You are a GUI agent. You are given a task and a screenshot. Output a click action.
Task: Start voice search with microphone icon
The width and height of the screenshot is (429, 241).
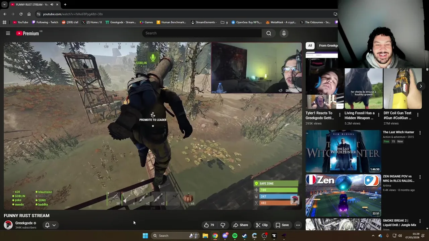284,33
